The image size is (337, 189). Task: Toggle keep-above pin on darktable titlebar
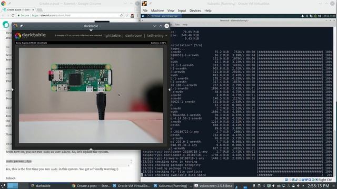[x=22, y=26]
